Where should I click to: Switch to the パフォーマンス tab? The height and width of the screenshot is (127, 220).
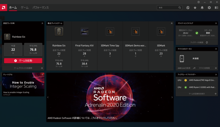(41, 8)
